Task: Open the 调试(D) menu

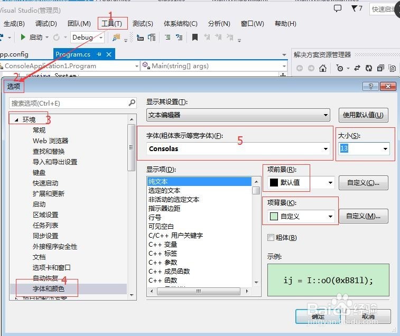Action: point(46,24)
